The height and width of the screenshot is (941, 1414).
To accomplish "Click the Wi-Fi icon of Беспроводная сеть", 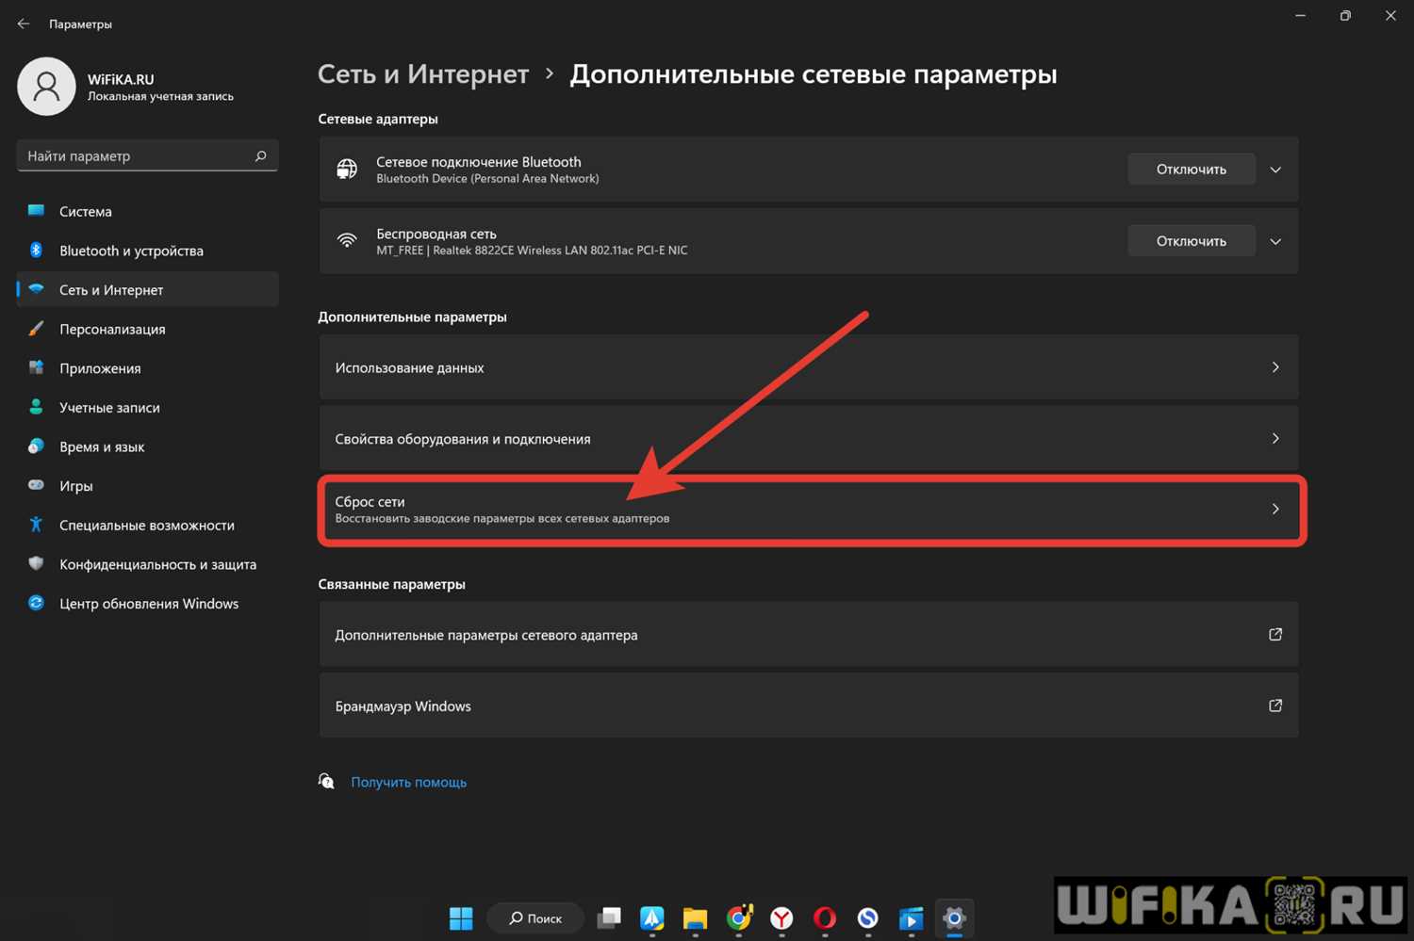I will click(x=347, y=240).
